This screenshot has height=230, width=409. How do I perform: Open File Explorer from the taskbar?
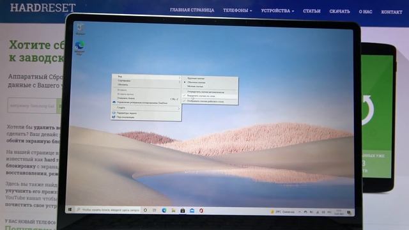173,210
